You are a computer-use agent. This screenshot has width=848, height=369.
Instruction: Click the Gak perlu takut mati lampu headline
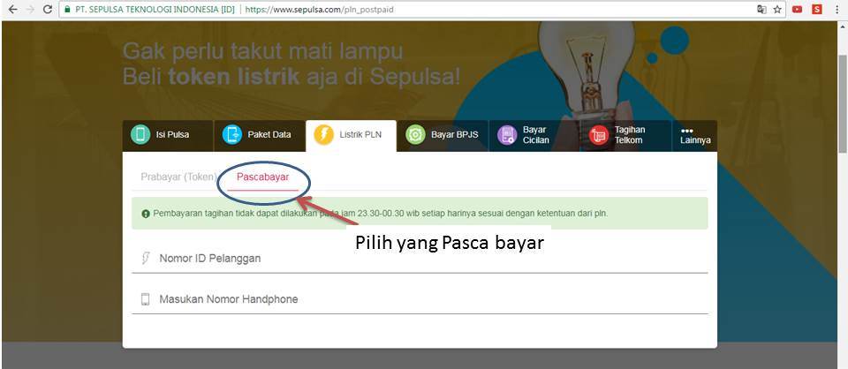[x=263, y=52]
